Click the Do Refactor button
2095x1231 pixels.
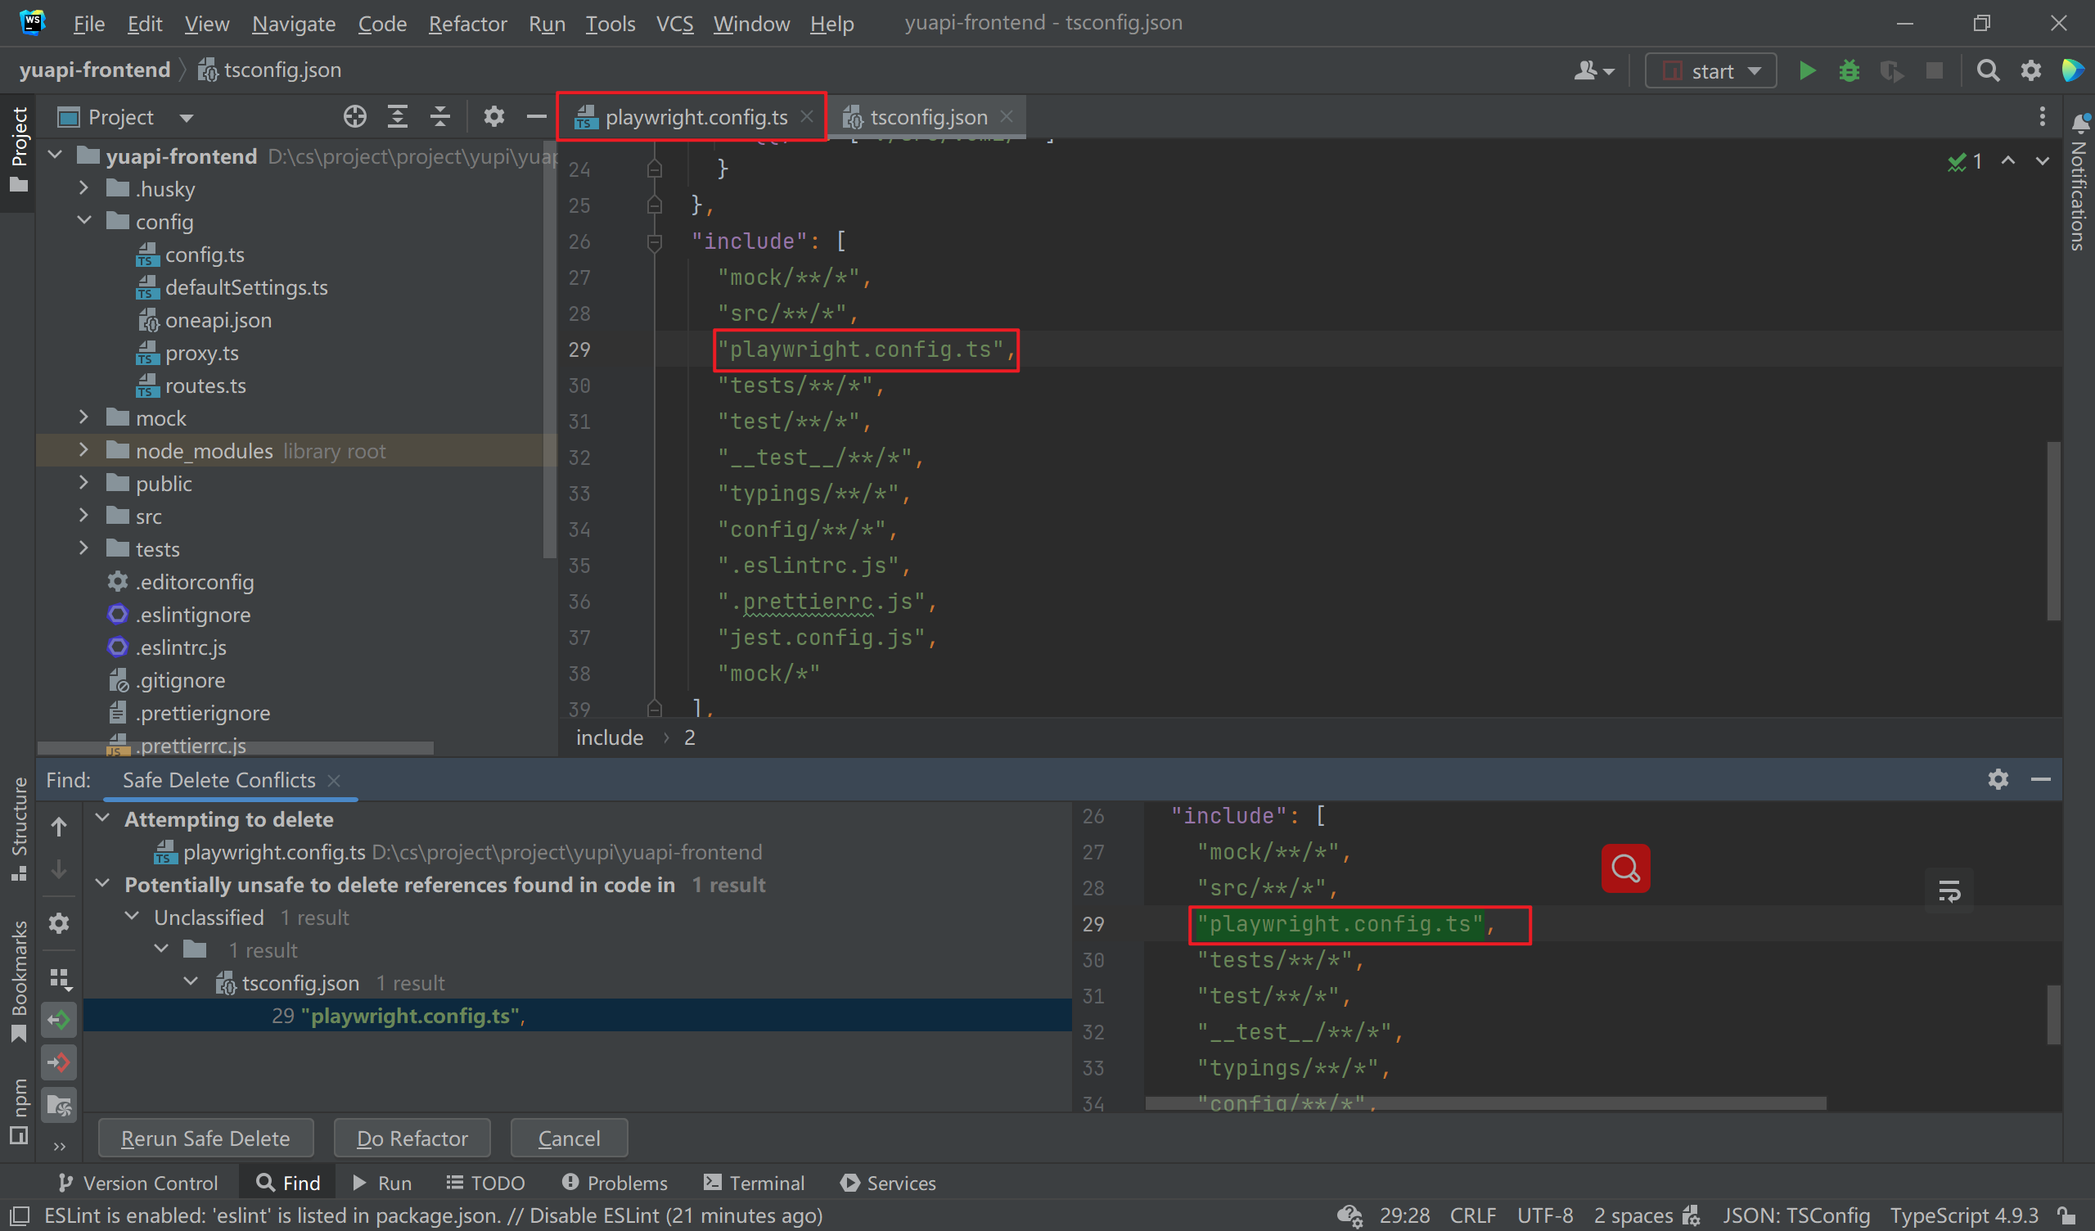[412, 1138]
